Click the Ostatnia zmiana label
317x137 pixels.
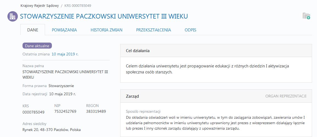point(36,54)
